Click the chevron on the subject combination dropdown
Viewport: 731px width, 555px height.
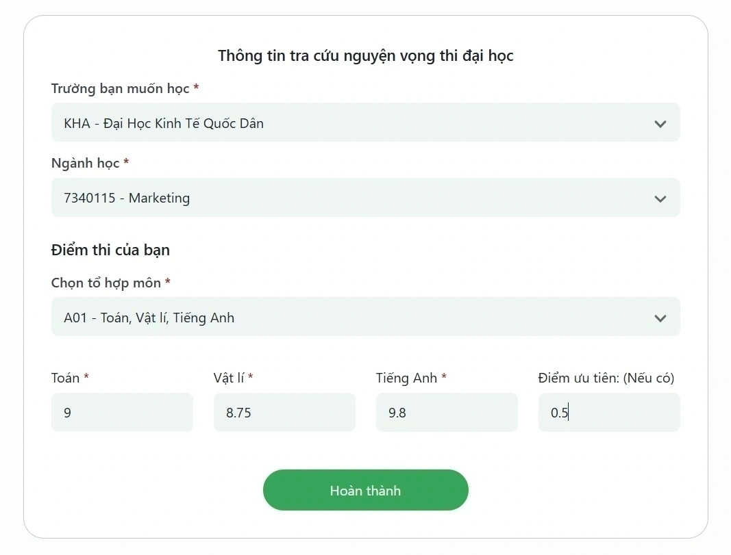point(660,318)
